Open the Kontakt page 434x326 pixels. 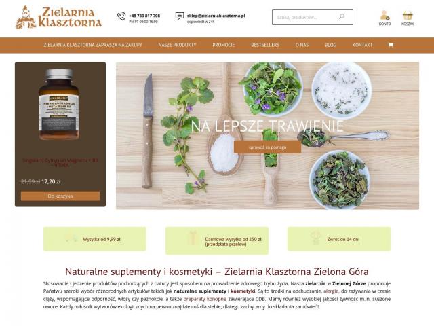click(362, 45)
